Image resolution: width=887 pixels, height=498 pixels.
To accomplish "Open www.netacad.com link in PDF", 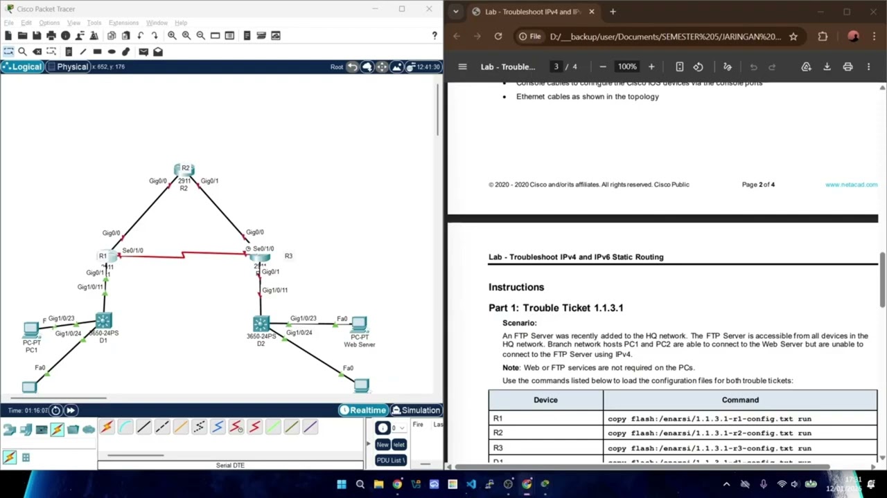I will click(851, 185).
